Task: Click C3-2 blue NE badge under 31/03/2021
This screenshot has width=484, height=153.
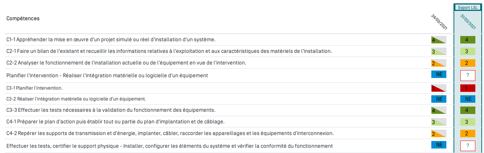Action: [467, 99]
